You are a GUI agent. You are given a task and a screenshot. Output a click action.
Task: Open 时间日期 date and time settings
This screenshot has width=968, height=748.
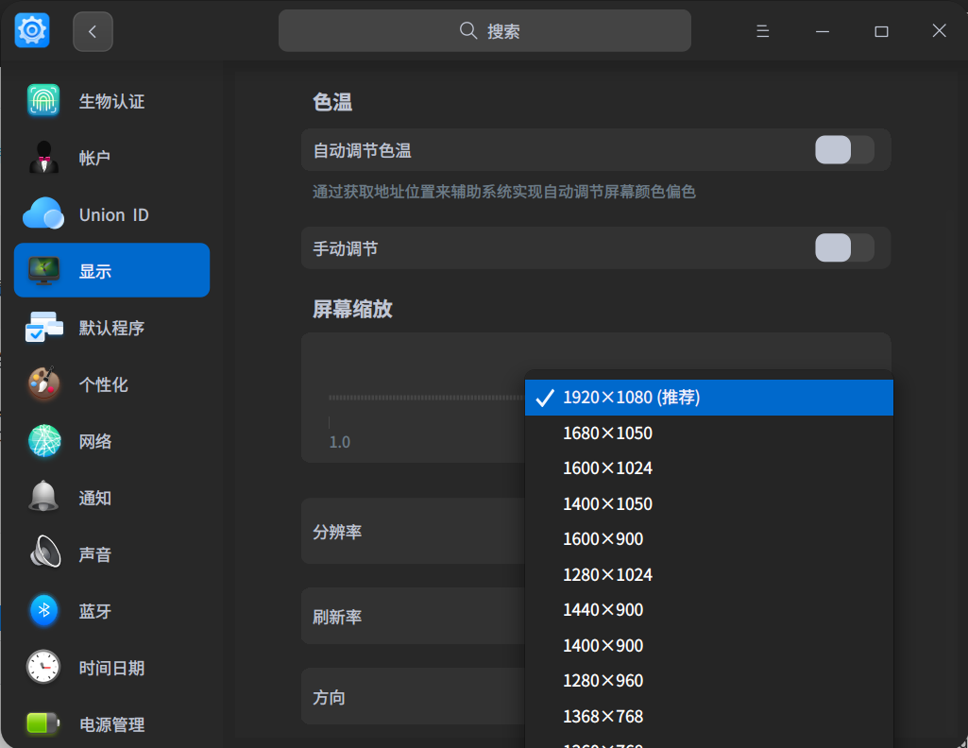click(111, 668)
